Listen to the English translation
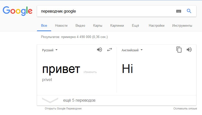This screenshot has height=115, width=202. (x=189, y=50)
